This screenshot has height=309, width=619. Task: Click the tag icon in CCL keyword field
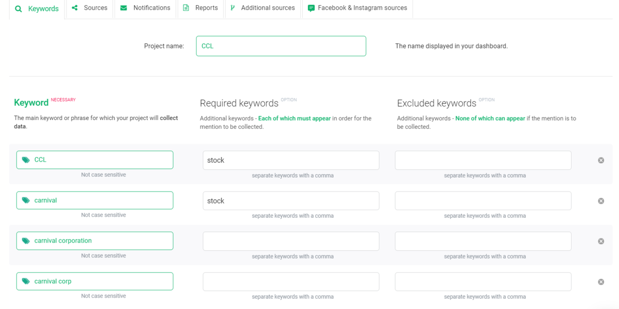(26, 160)
